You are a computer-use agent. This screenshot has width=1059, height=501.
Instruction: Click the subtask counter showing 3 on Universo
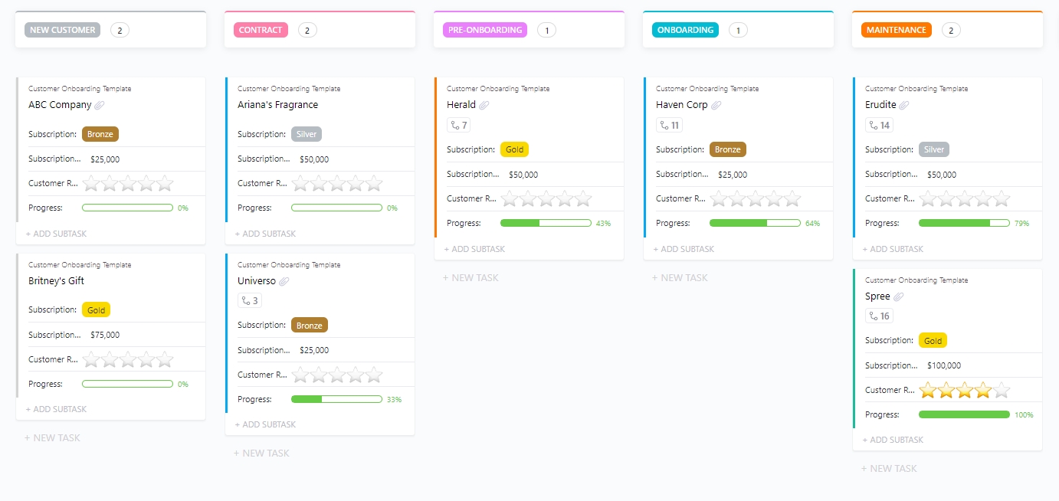click(x=248, y=300)
